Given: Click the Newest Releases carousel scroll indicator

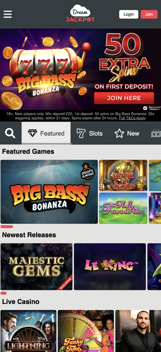Looking at the screenshot, I should [x=4, y=293].
